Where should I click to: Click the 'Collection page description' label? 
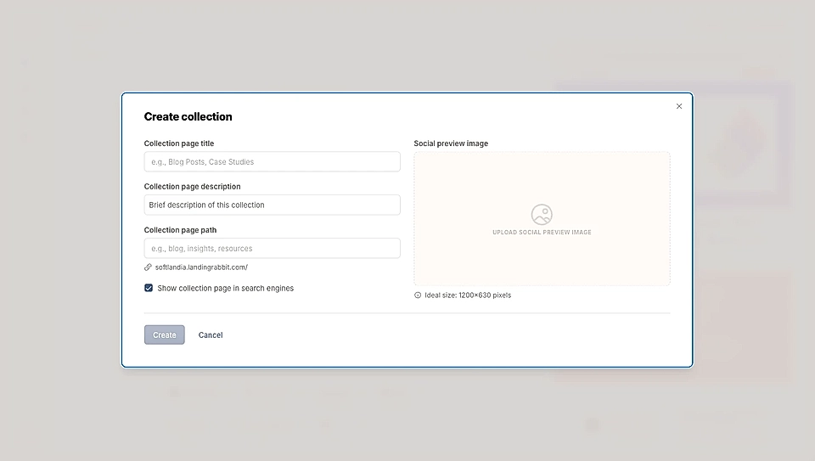click(x=192, y=187)
